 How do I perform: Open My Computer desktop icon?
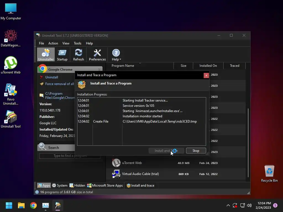point(11,12)
